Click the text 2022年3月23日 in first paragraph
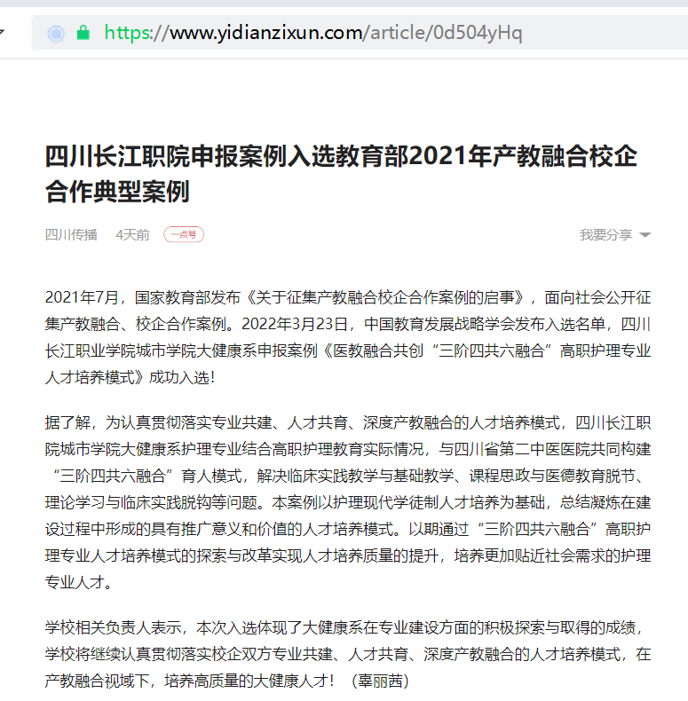 pyautogui.click(x=295, y=324)
